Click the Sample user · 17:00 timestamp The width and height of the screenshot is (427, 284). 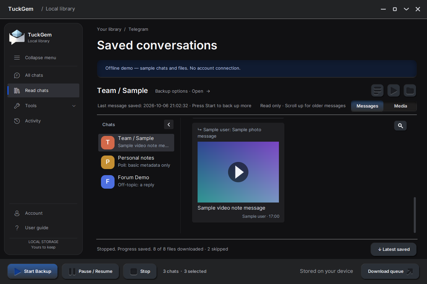tap(261, 216)
